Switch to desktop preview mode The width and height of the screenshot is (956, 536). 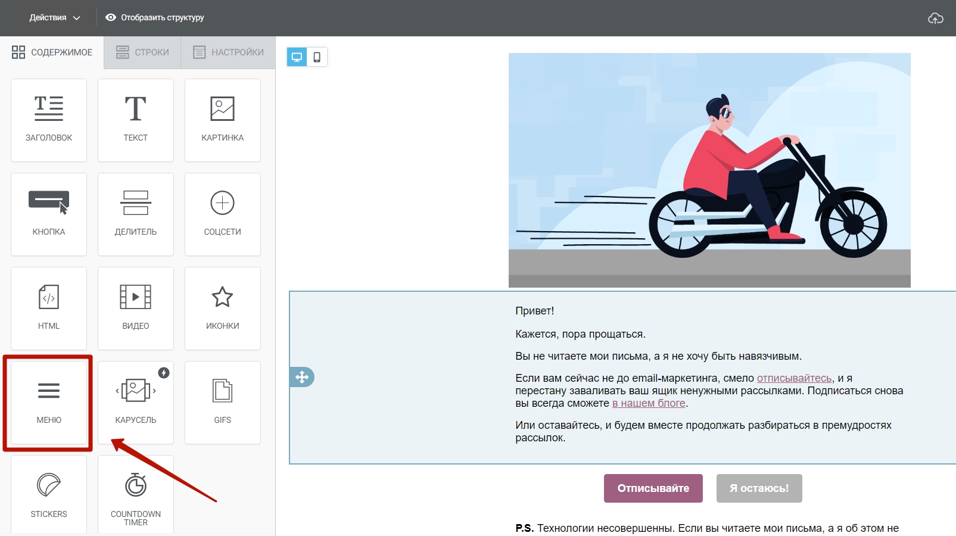click(x=297, y=57)
